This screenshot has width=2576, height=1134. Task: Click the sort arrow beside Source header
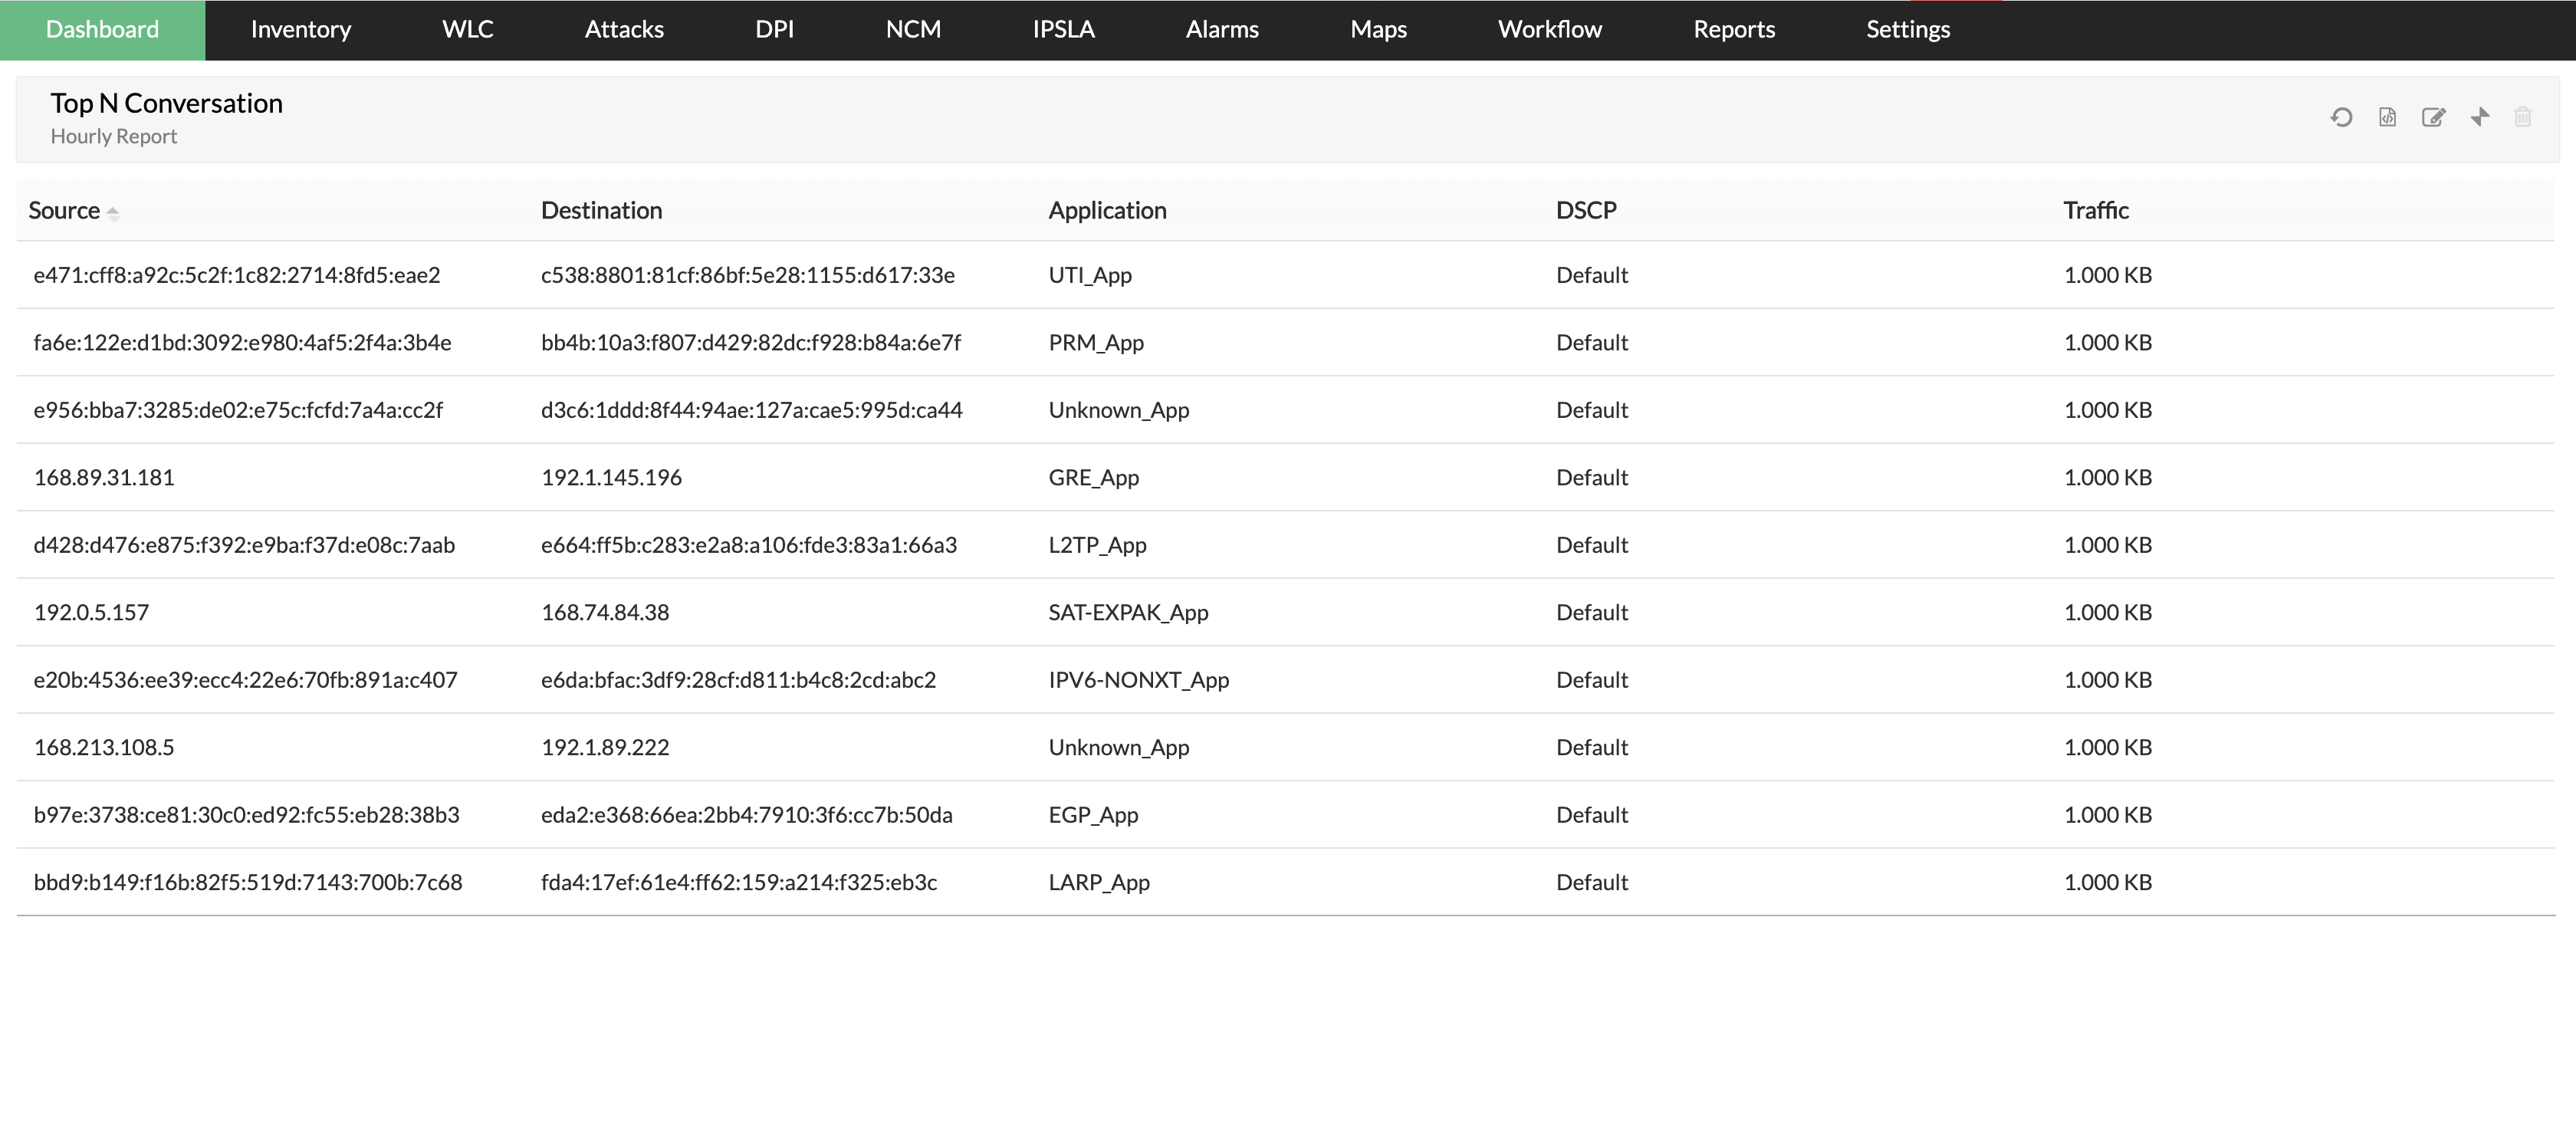click(113, 213)
